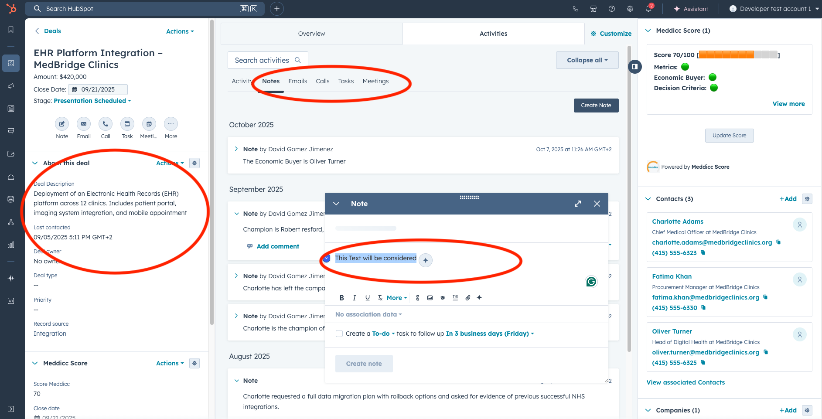Expand the note by David about Economic Buyer

(236, 149)
